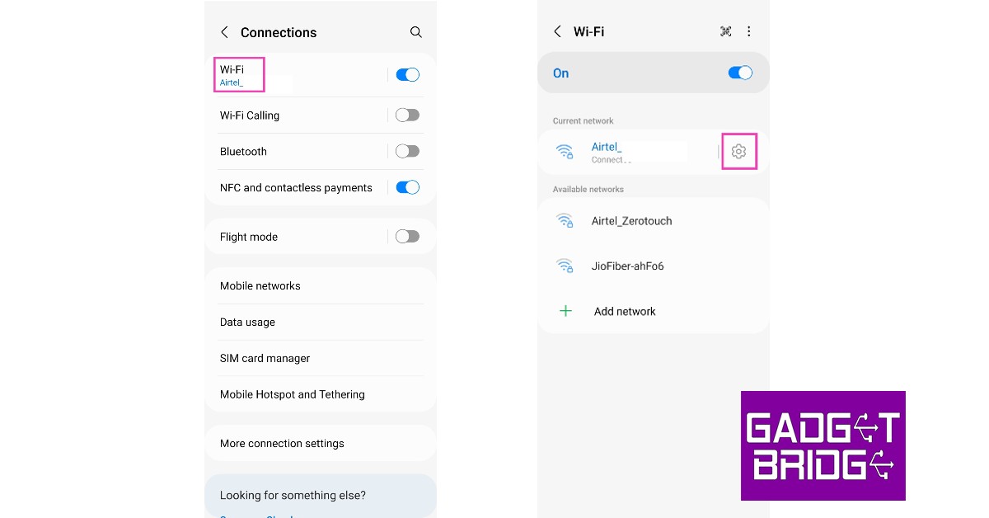
Task: Disable NFC and contactless payments toggle
Action: pos(407,187)
